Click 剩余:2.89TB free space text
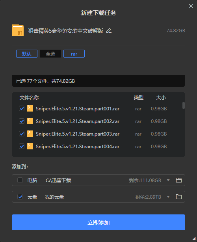Viewport: 197px width, 242px height. pos(148,197)
